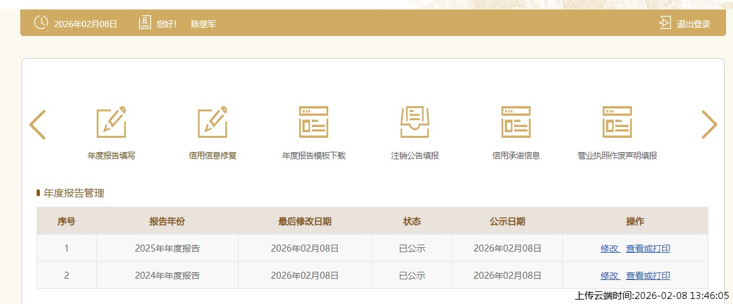
Task: Click 修改 for the 2024年年度报告
Action: click(610, 276)
